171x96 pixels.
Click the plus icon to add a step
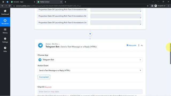90,34
